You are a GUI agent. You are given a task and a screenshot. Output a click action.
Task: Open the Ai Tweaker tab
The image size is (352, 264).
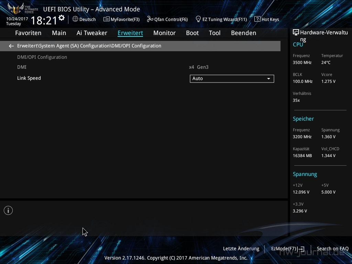pyautogui.click(x=92, y=33)
